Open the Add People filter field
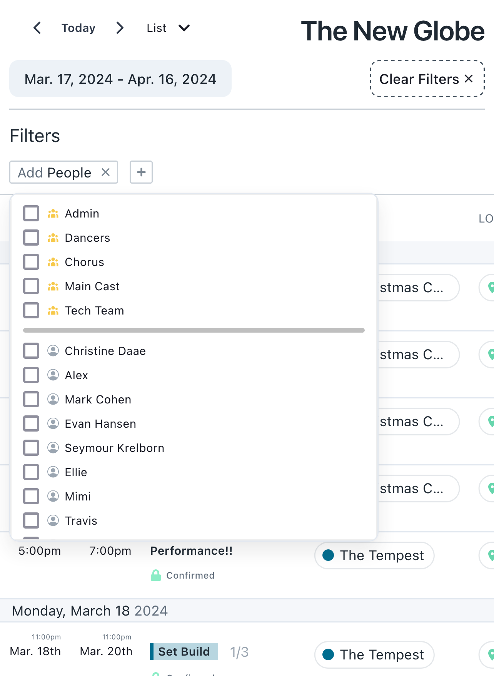494x676 pixels. [55, 172]
